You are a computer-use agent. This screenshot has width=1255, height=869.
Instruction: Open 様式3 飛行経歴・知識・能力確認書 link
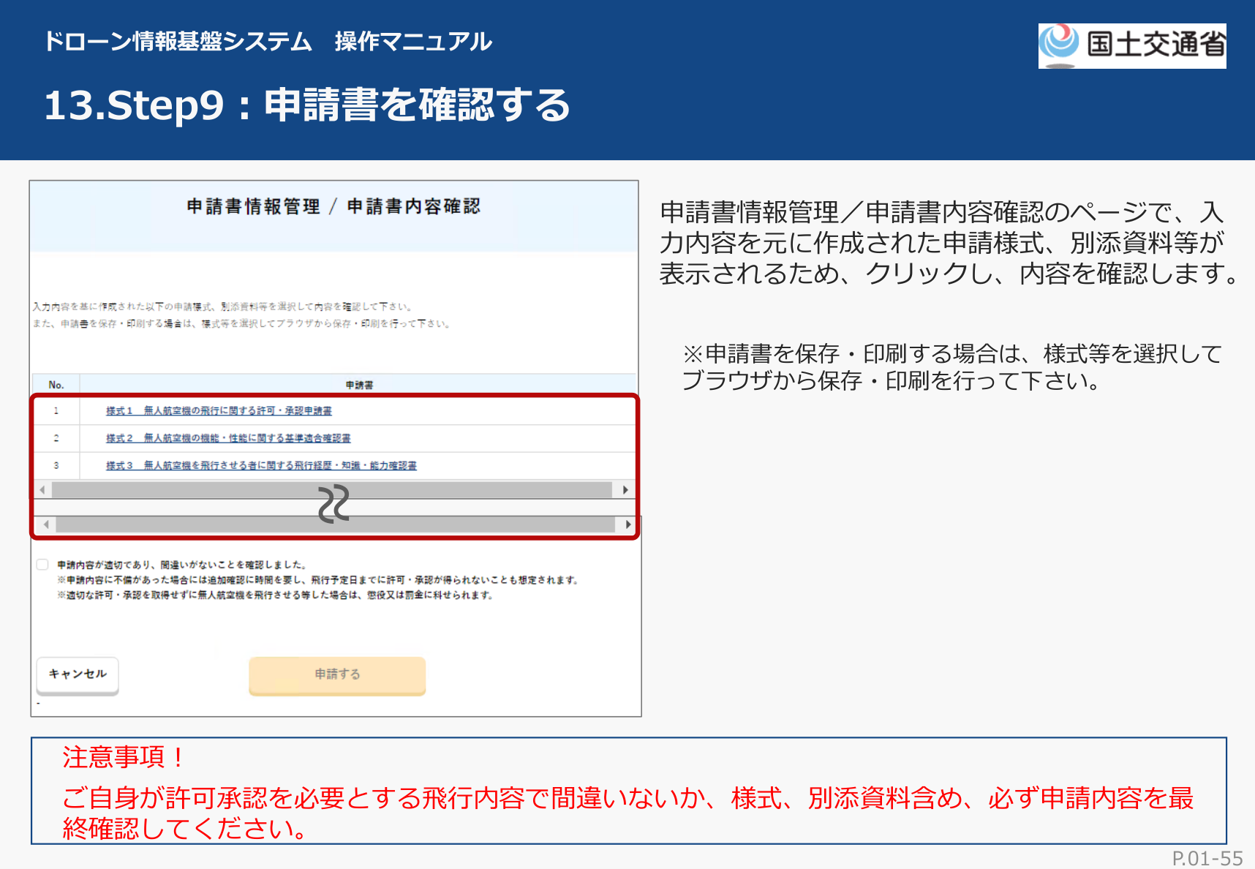(261, 465)
